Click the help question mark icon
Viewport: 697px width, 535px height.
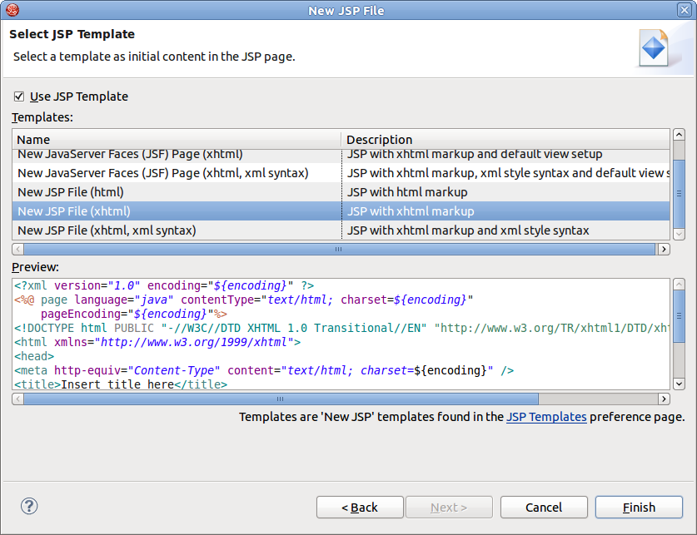pos(28,506)
